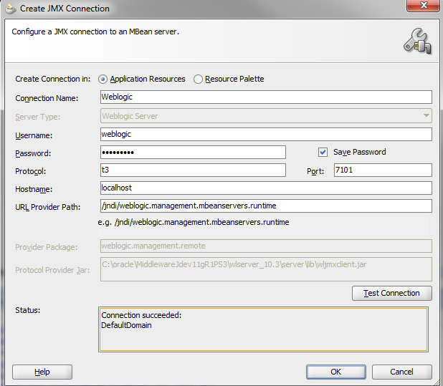Open the Help button
This screenshot has height=386, width=443.
click(x=42, y=372)
